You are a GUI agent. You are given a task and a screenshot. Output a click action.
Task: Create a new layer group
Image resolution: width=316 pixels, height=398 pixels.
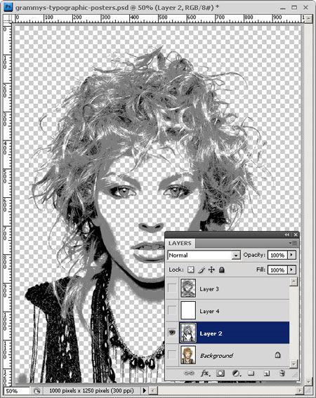click(251, 373)
